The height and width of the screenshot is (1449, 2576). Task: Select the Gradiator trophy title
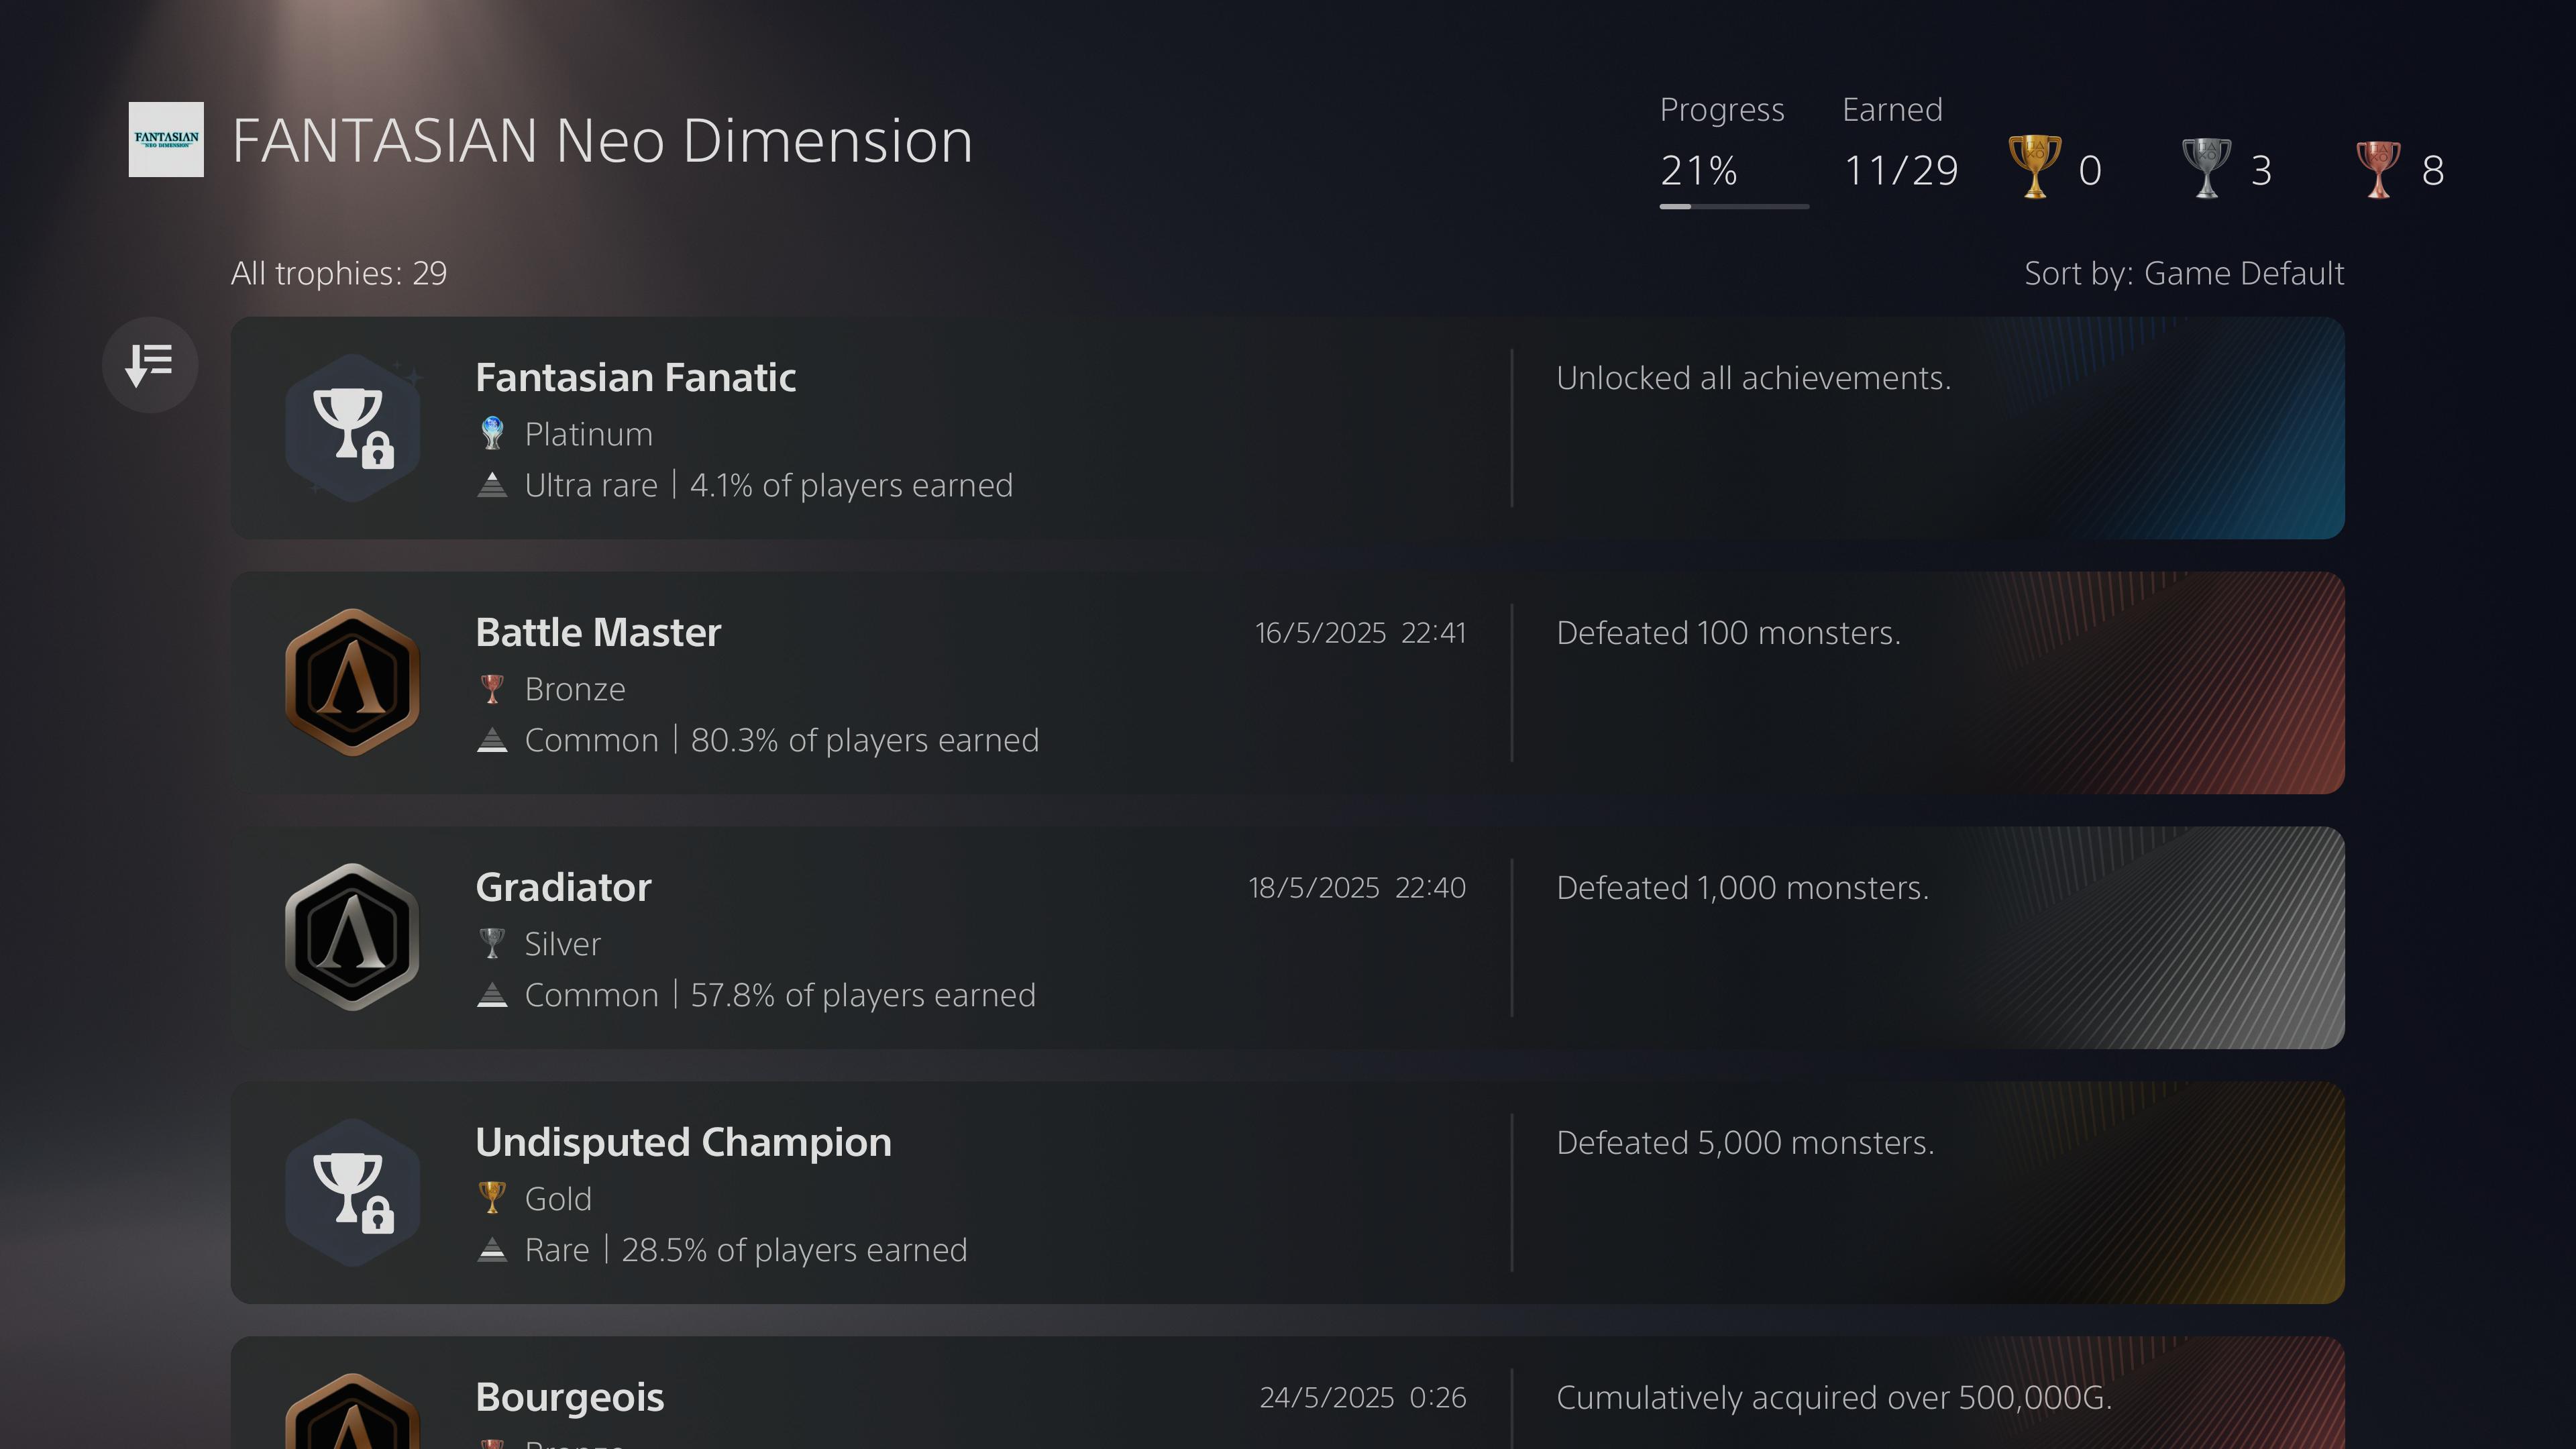(563, 887)
